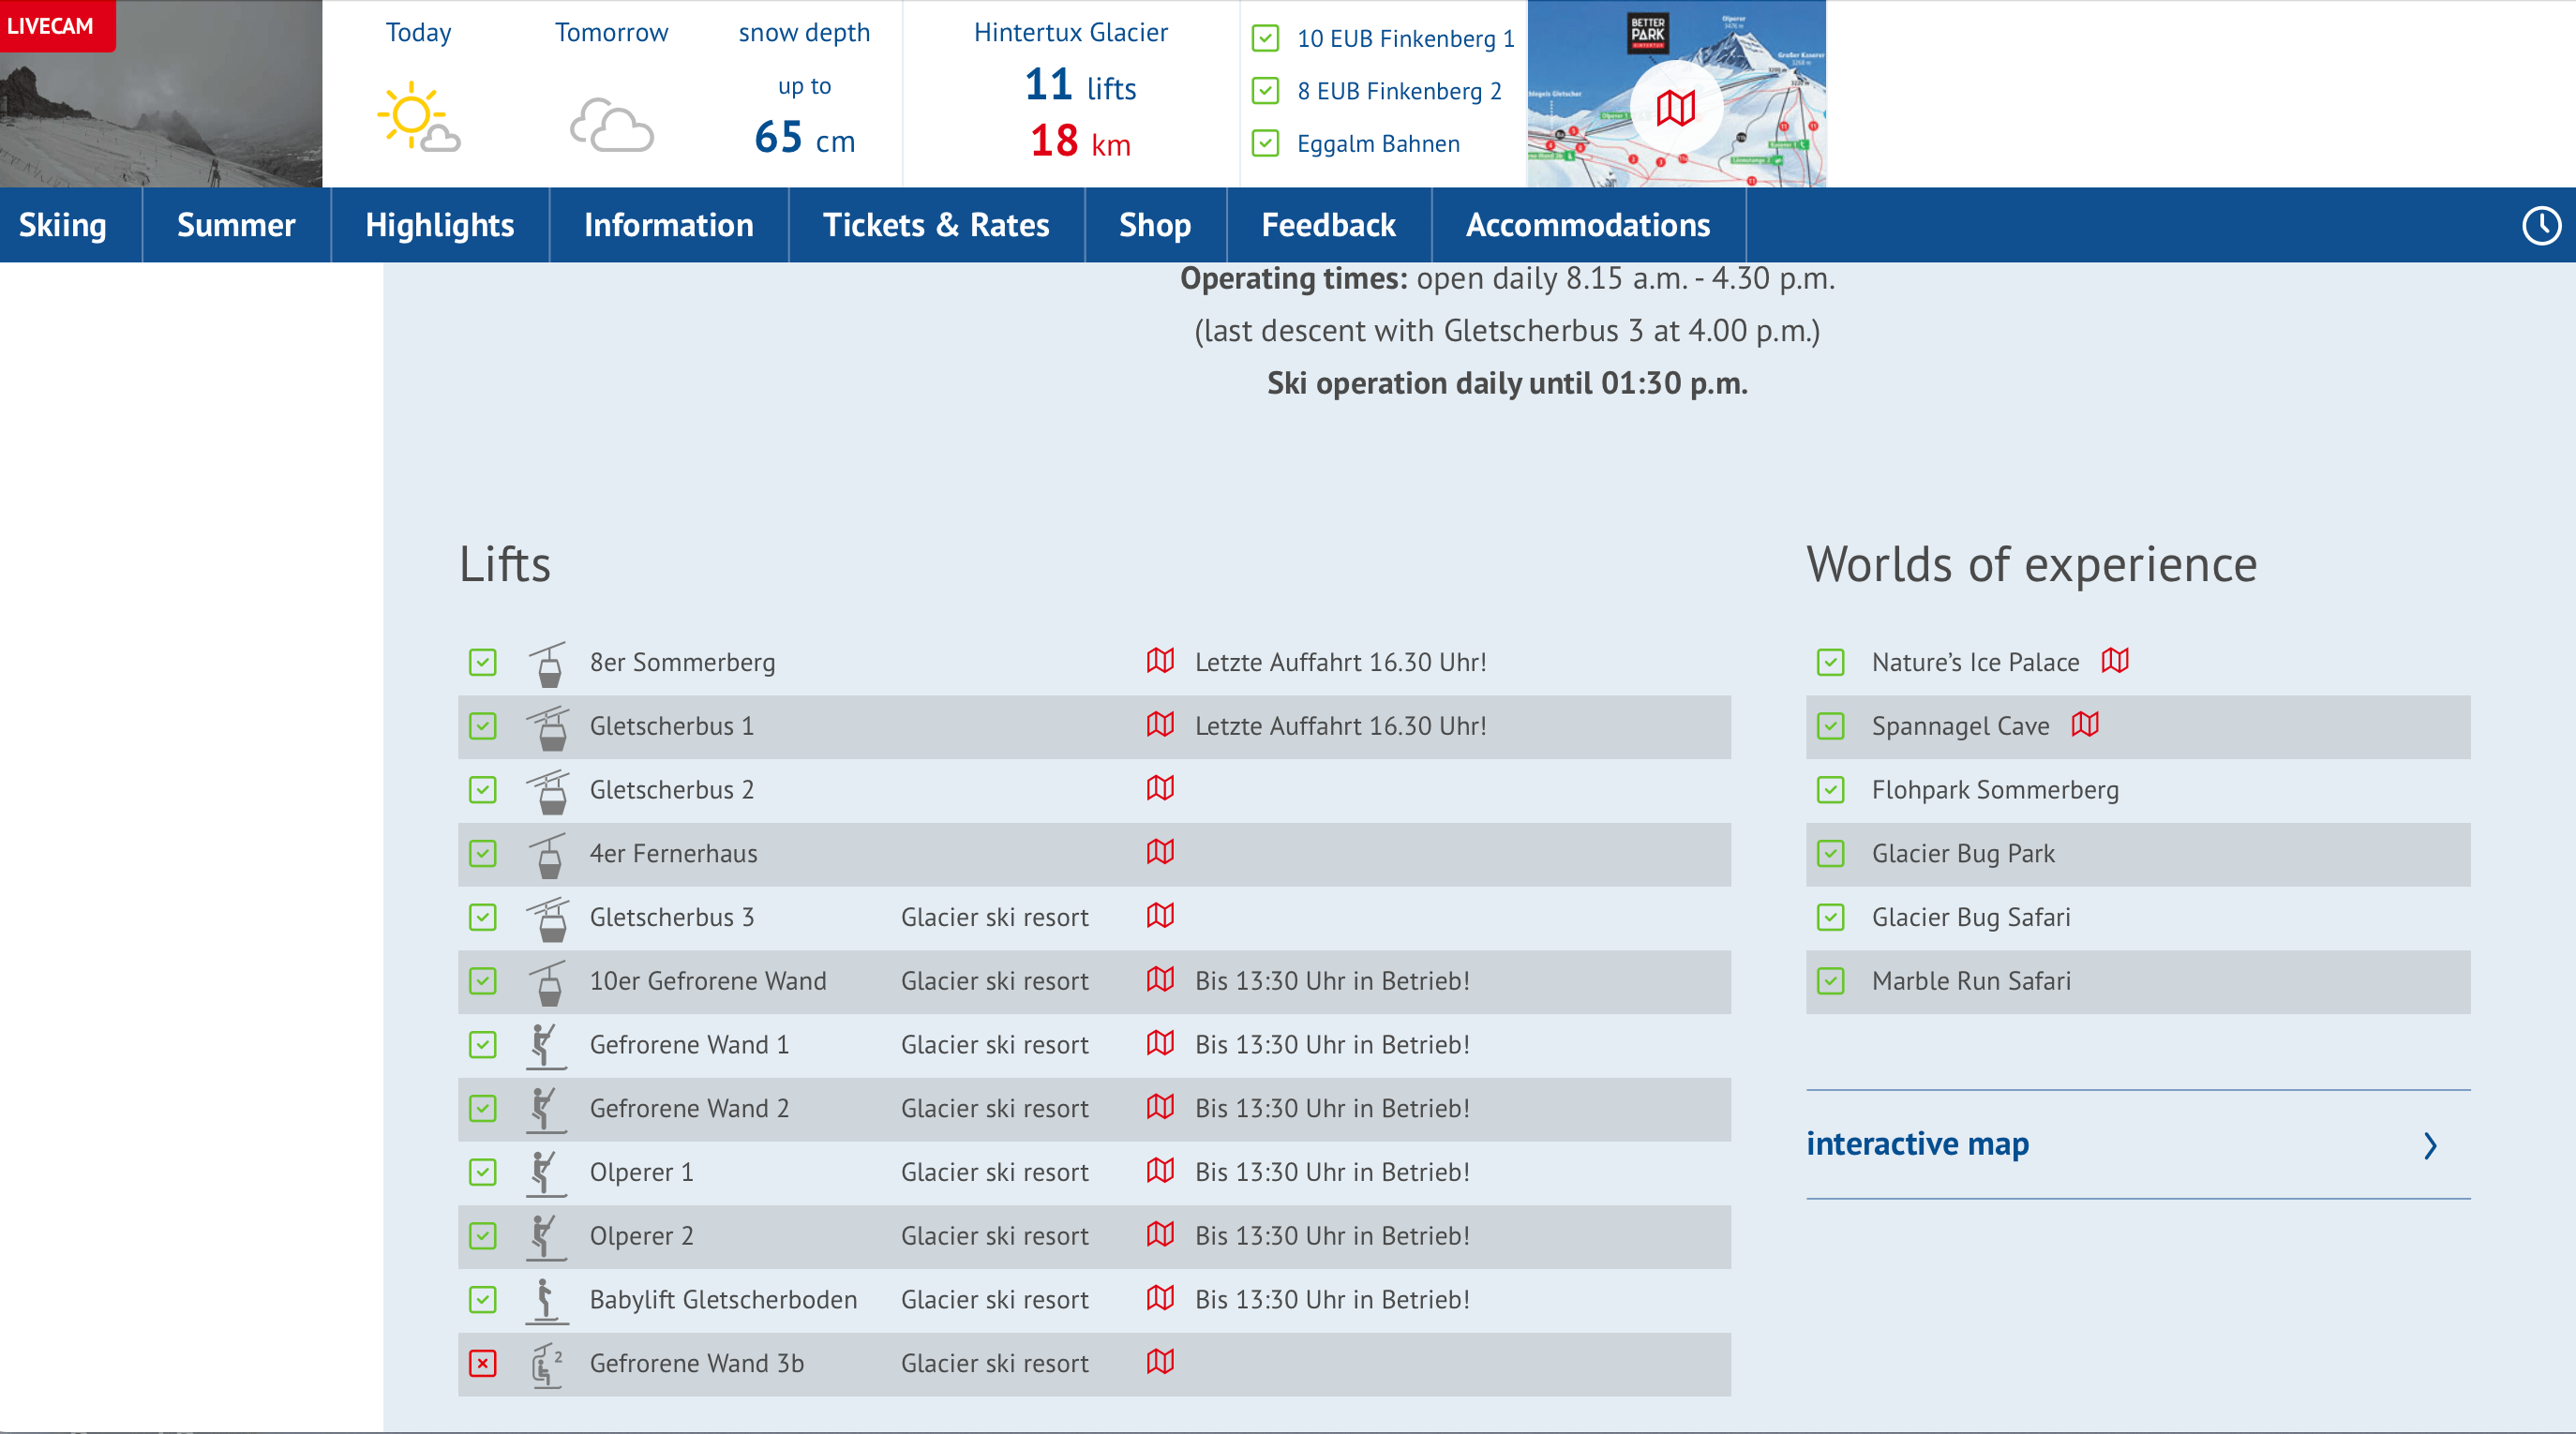This screenshot has width=2576, height=1434.
Task: Click the red map icon on piste thumbnail
Action: click(1676, 107)
